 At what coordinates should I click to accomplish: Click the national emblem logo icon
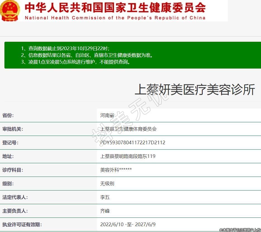pyautogui.click(x=10, y=10)
